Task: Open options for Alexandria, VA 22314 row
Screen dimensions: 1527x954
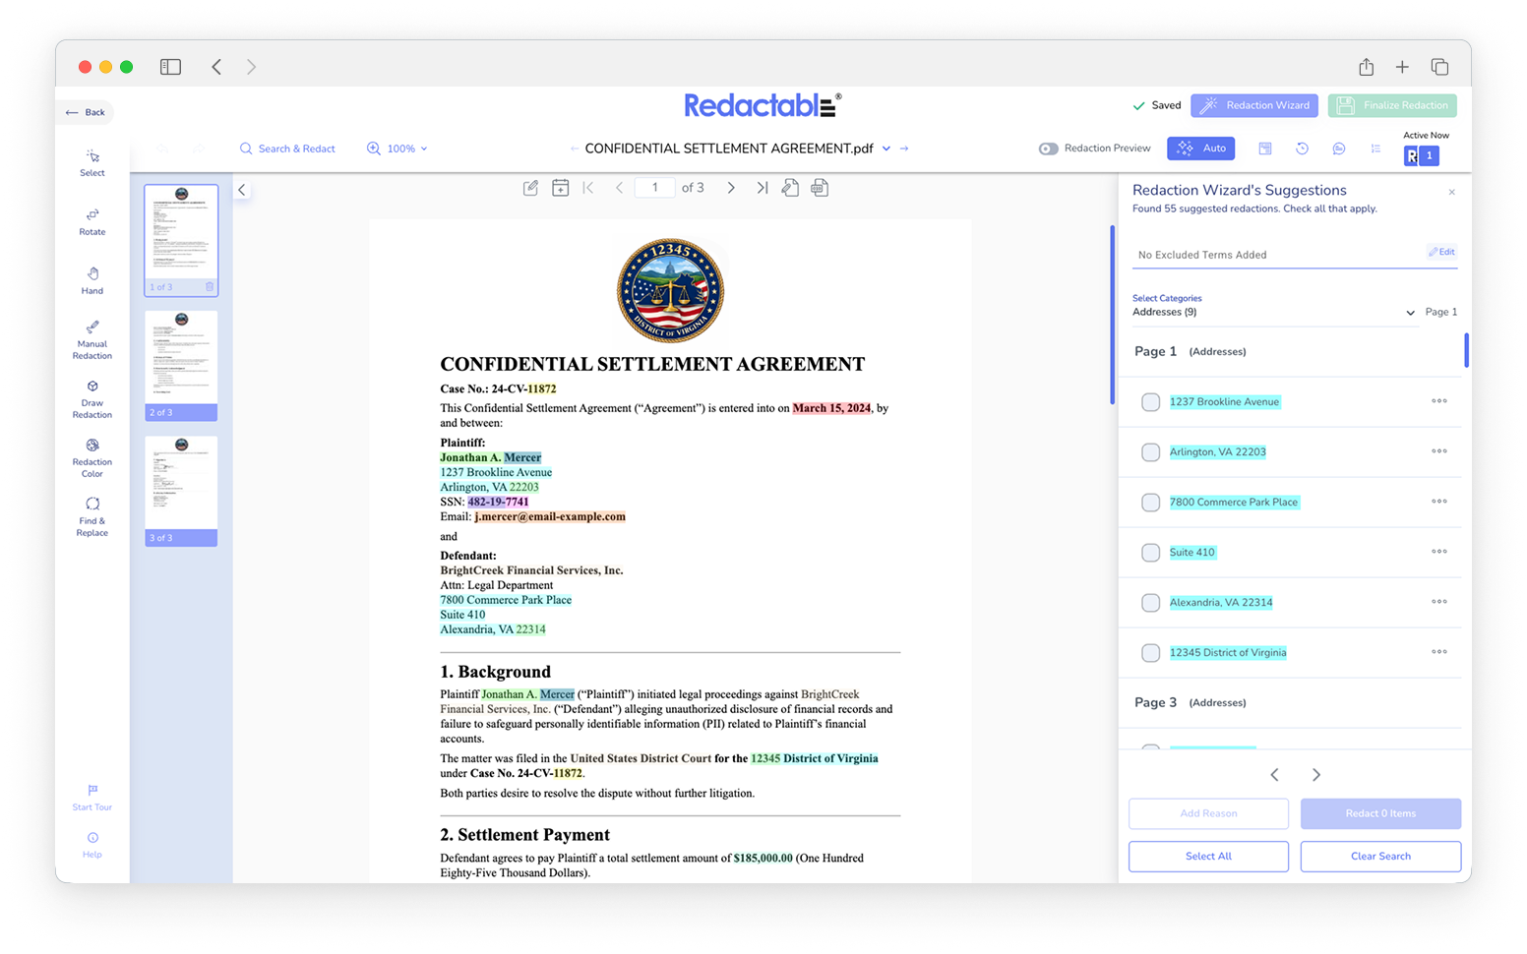Action: (x=1439, y=602)
